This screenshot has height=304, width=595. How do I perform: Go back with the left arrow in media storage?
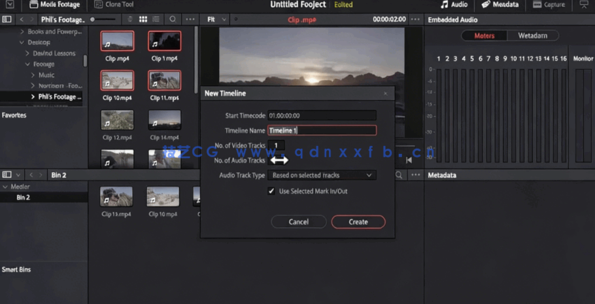point(22,20)
